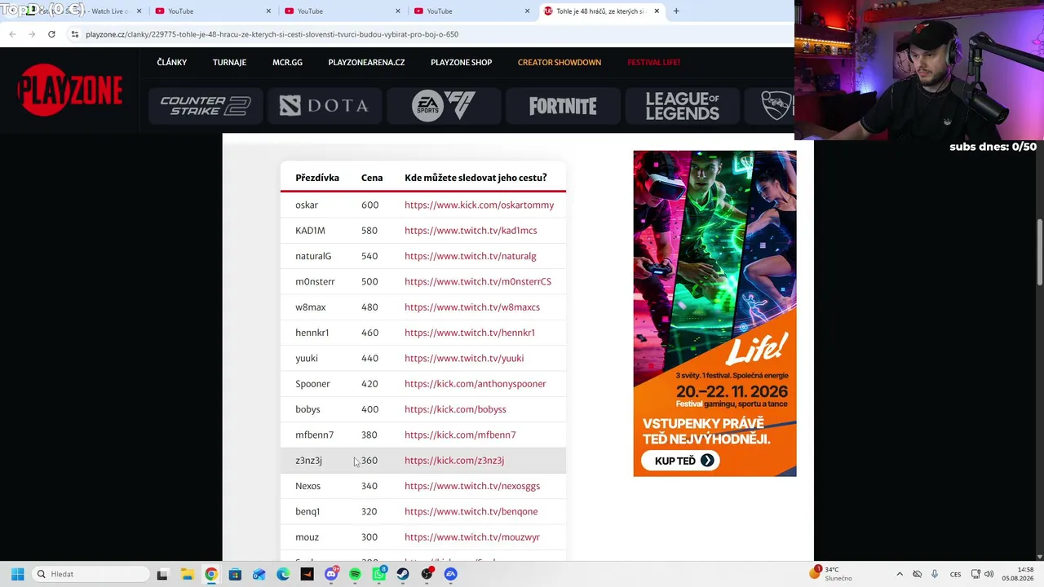Open the League of Legends game section
This screenshot has height=587, width=1044.
pos(682,106)
